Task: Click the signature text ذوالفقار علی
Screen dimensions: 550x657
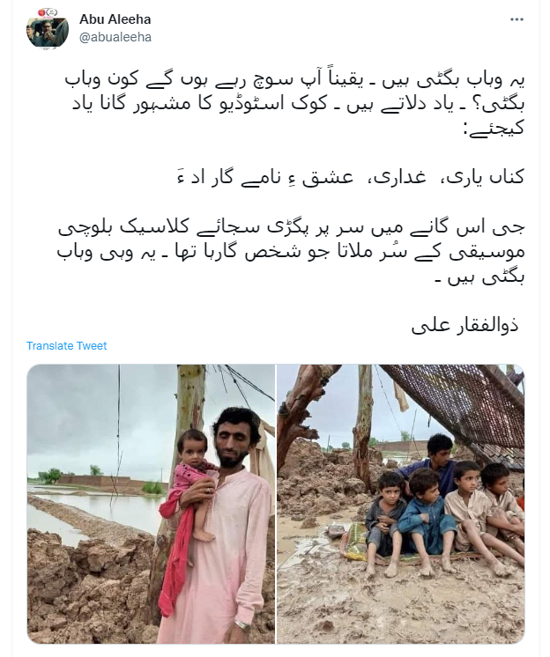Action: click(x=465, y=326)
